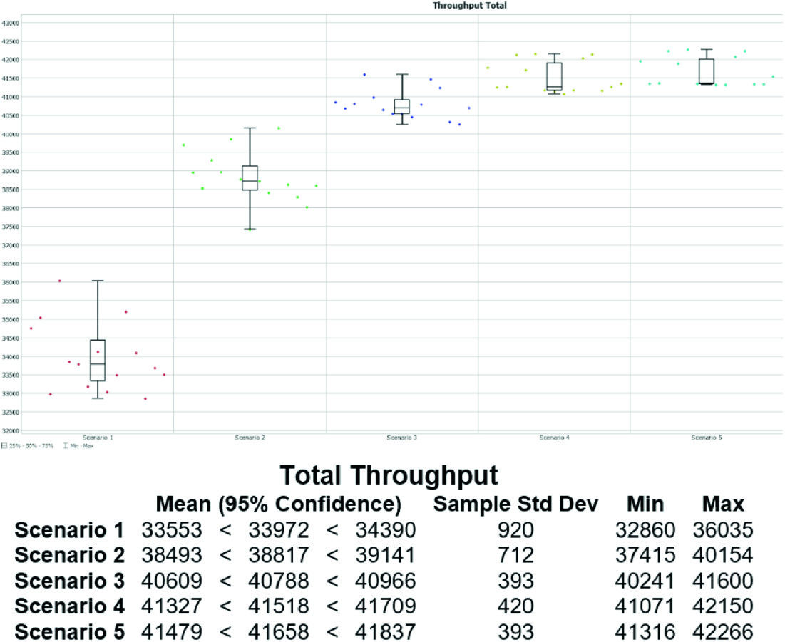Click Scenario 1 min value 32860
This screenshot has height=642, width=785.
[645, 530]
